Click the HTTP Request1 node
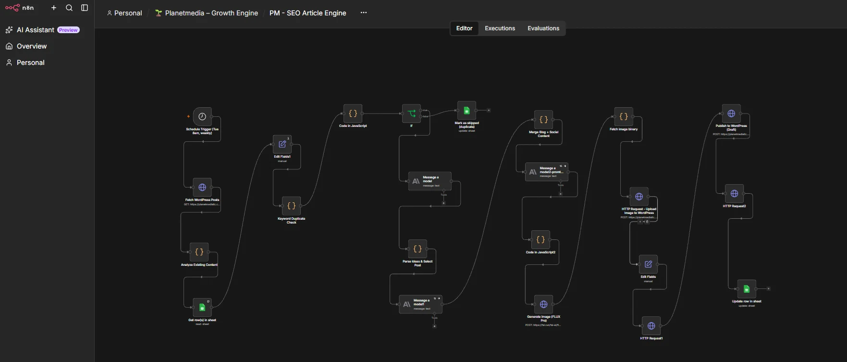 (x=651, y=326)
